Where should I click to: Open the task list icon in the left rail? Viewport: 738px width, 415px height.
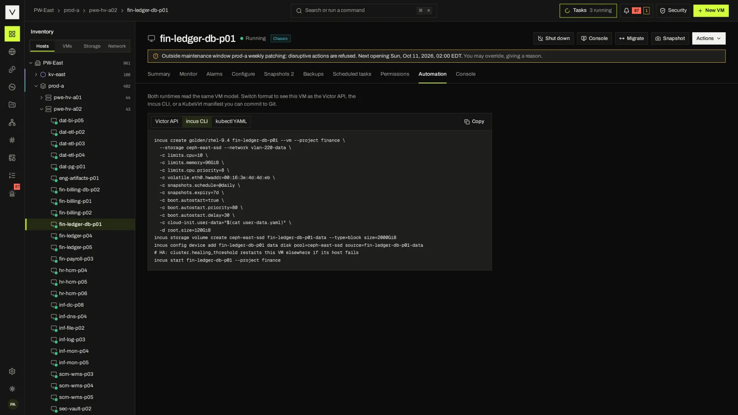coord(12,176)
